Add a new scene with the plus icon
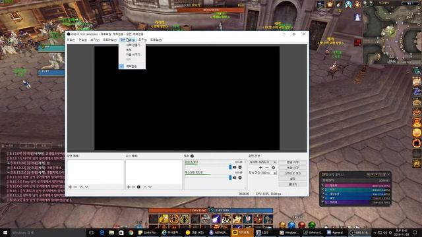This screenshot has width=422, height=237. tap(70, 187)
